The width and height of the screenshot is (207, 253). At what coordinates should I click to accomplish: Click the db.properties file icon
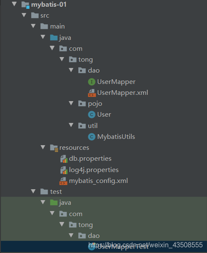(x=64, y=159)
